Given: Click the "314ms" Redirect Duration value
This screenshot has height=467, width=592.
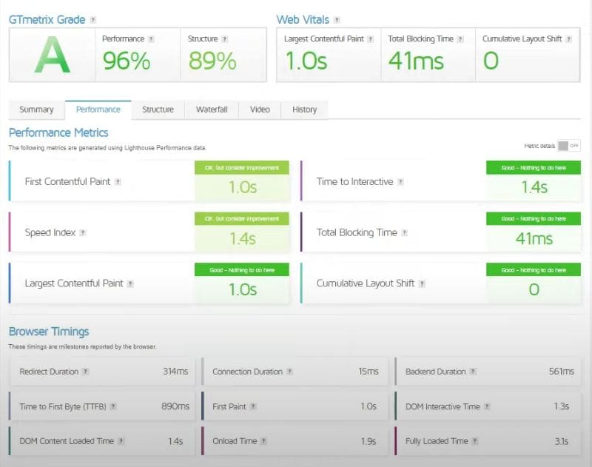Looking at the screenshot, I should [175, 372].
